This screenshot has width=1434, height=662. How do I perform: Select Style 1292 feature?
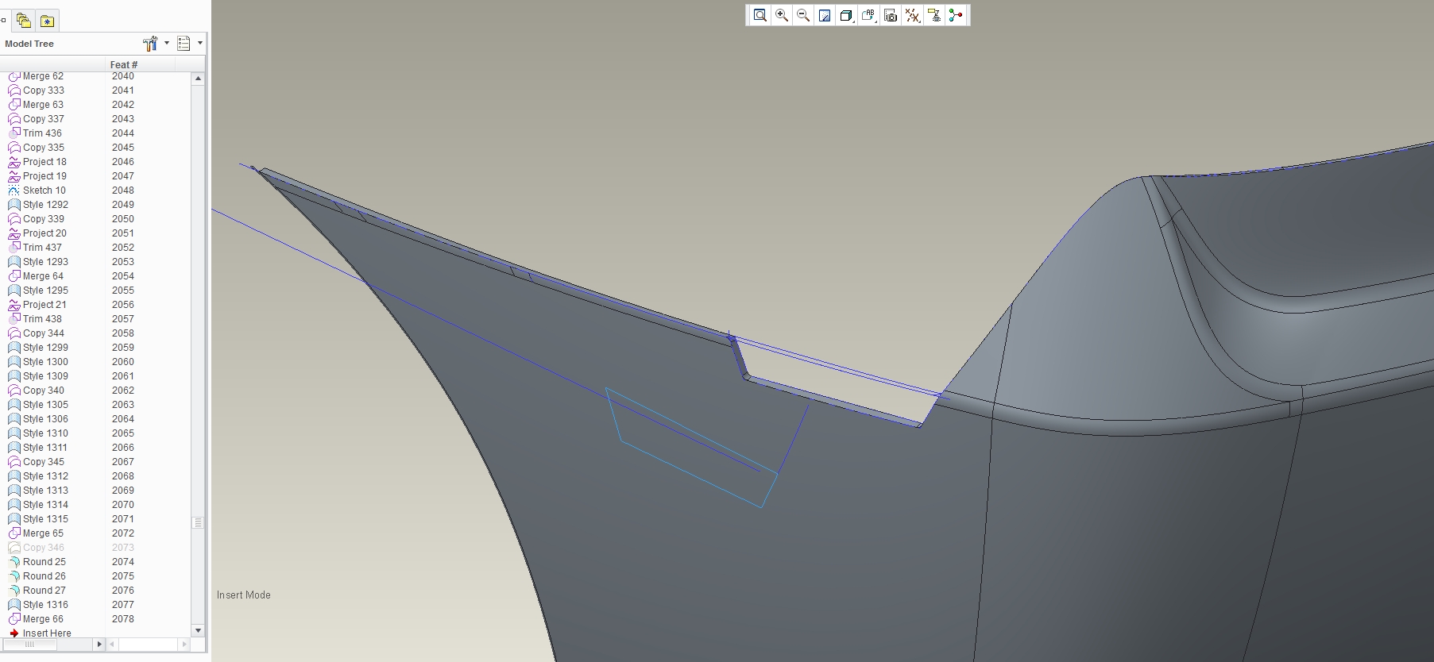45,205
